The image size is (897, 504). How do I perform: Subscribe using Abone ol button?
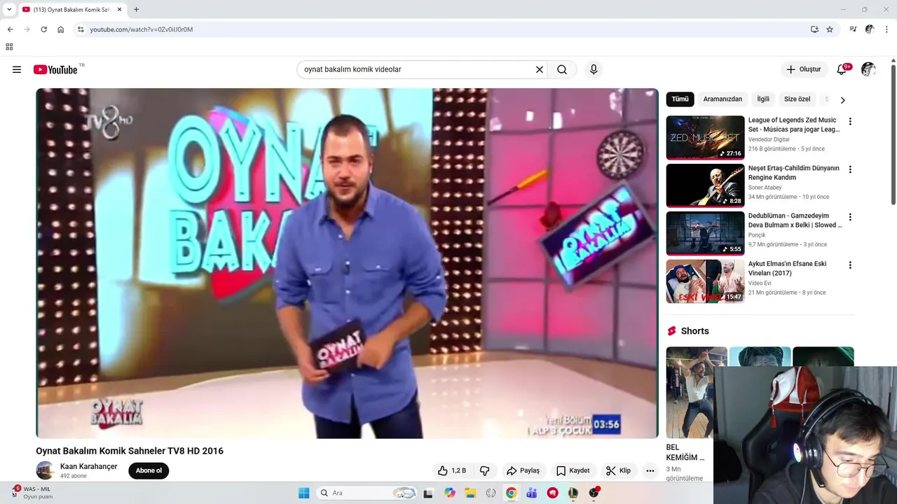click(x=149, y=470)
